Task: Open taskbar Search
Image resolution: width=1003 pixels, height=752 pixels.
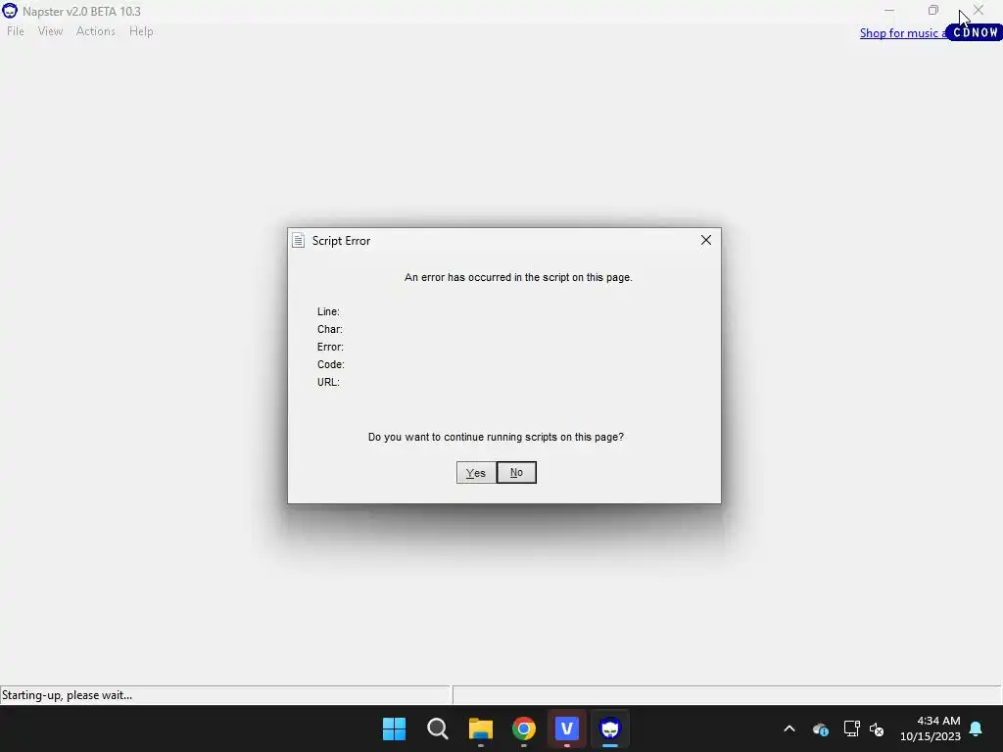Action: click(438, 728)
